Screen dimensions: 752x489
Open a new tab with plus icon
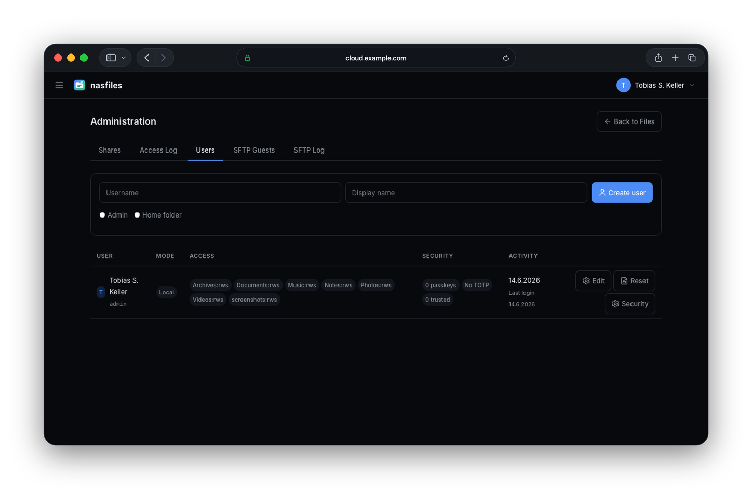point(675,58)
